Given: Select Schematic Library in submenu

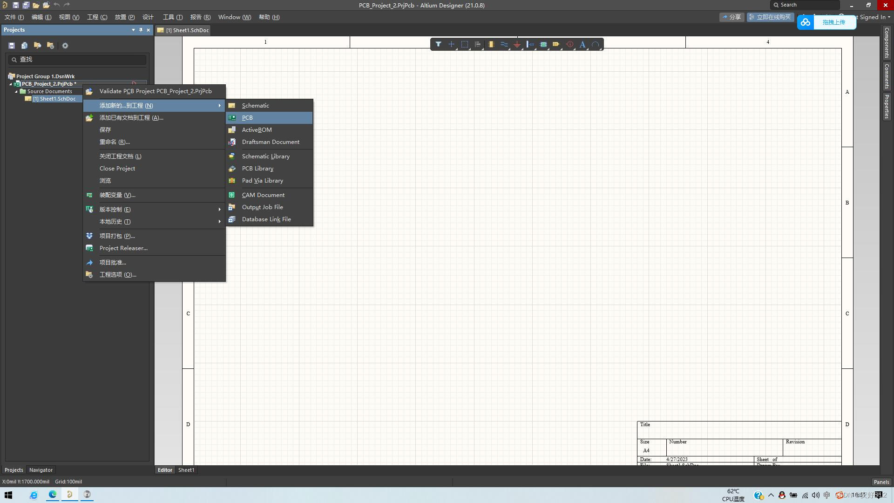Looking at the screenshot, I should (265, 156).
